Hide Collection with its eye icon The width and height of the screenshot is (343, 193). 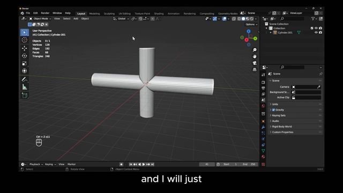[316, 28]
